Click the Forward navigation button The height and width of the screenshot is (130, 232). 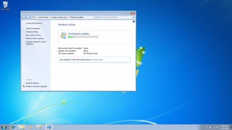pos(28,17)
